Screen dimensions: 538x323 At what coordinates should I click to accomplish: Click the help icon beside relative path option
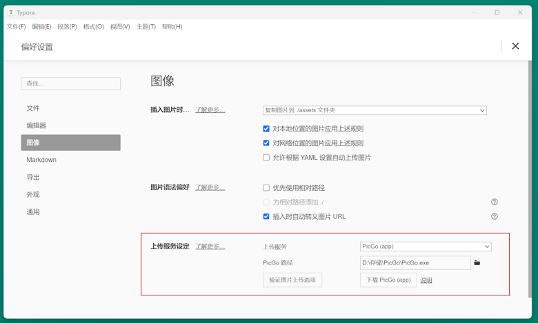pyautogui.click(x=494, y=202)
